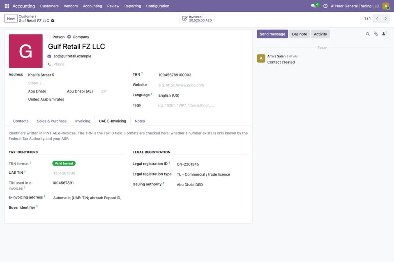Click the Legal registration ID field CN-2201345
The width and height of the screenshot is (394, 262).
point(212,164)
